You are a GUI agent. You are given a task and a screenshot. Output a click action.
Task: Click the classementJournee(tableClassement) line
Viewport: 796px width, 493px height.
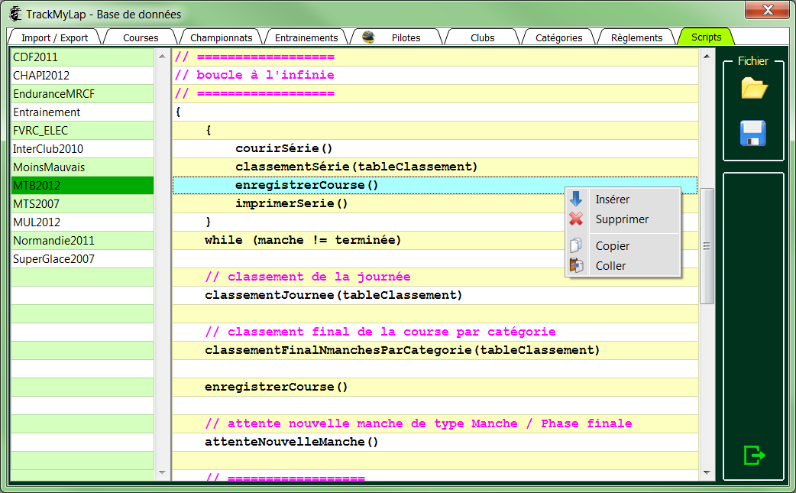435,296
